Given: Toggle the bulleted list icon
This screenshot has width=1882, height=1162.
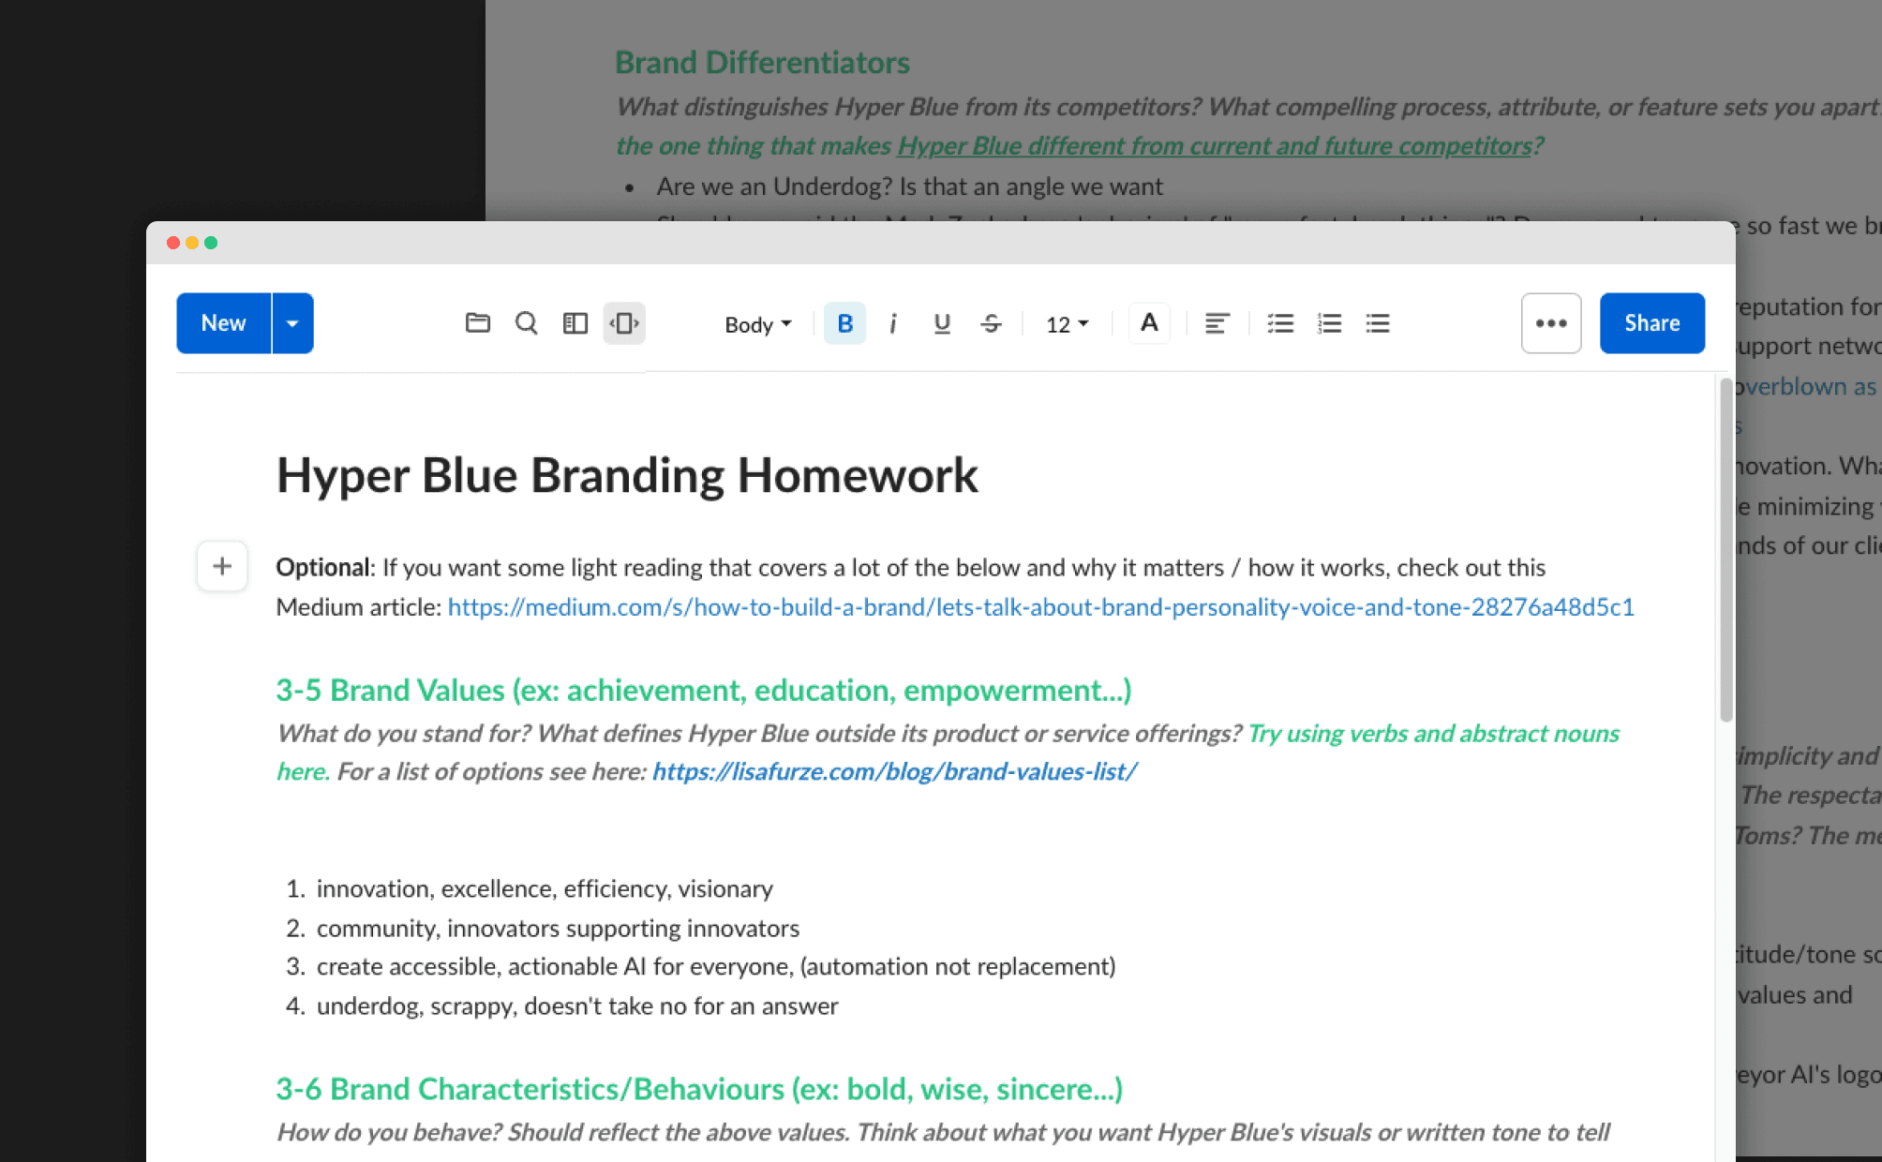Looking at the screenshot, I should click(x=1378, y=323).
